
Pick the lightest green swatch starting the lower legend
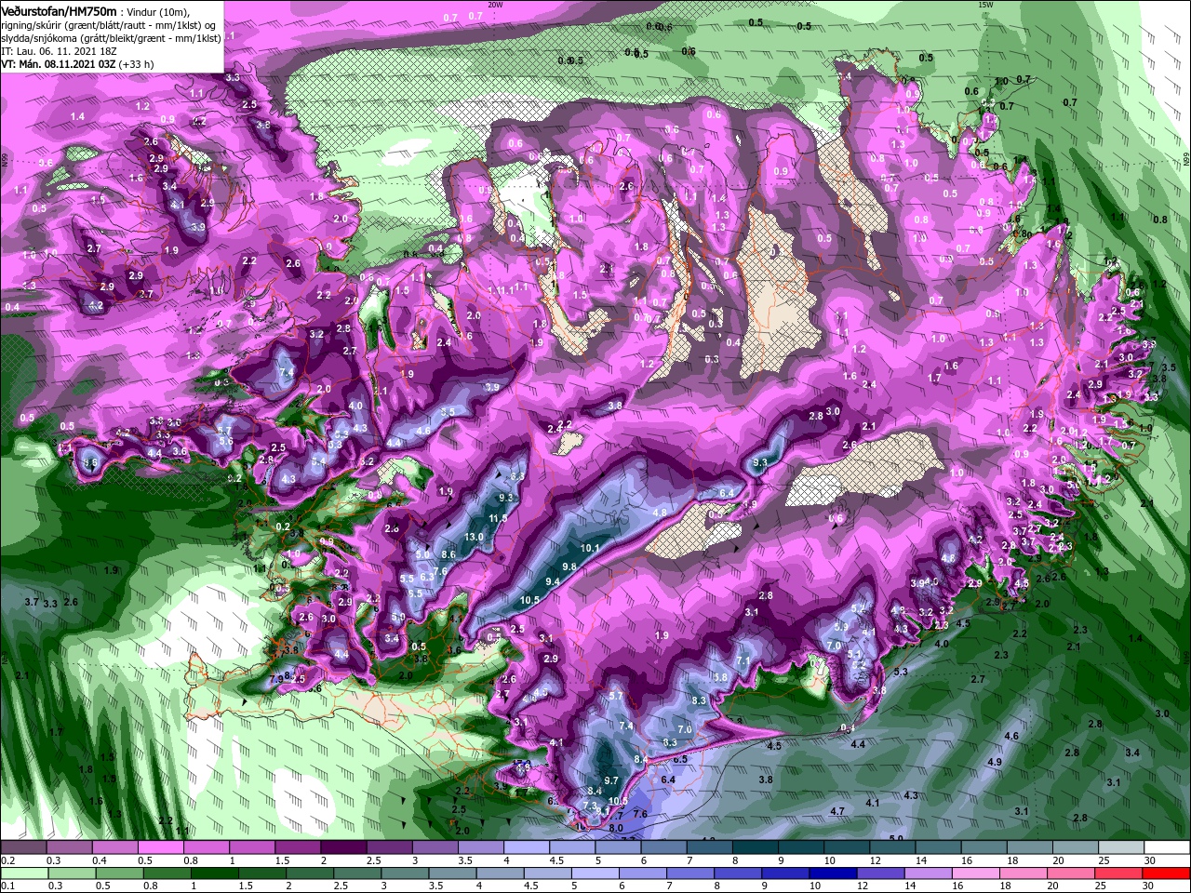26,873
